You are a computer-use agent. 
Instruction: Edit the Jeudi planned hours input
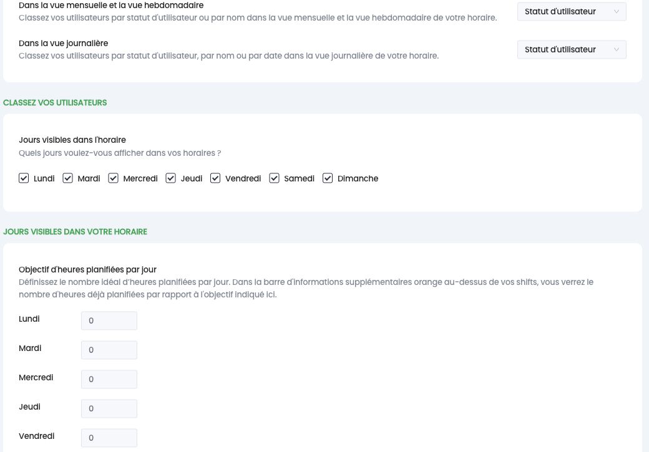(109, 408)
